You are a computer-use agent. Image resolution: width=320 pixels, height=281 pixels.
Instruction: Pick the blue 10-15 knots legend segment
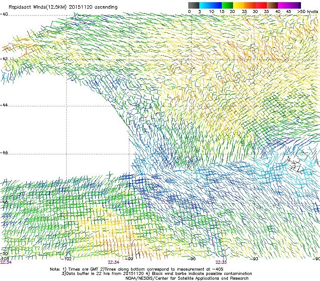(x=216, y=5)
